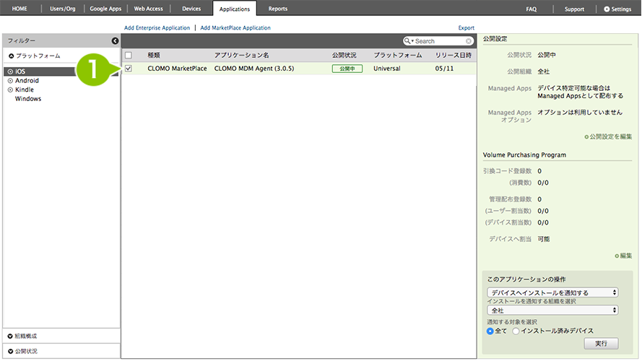Open the Reports tab
Screen dimensions: 642x361
tap(277, 9)
